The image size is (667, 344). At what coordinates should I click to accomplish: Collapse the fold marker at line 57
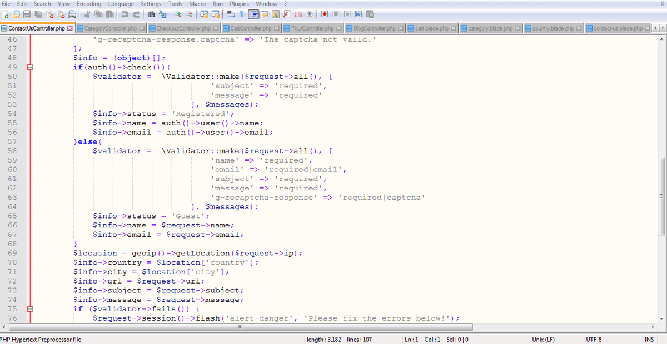click(31, 141)
